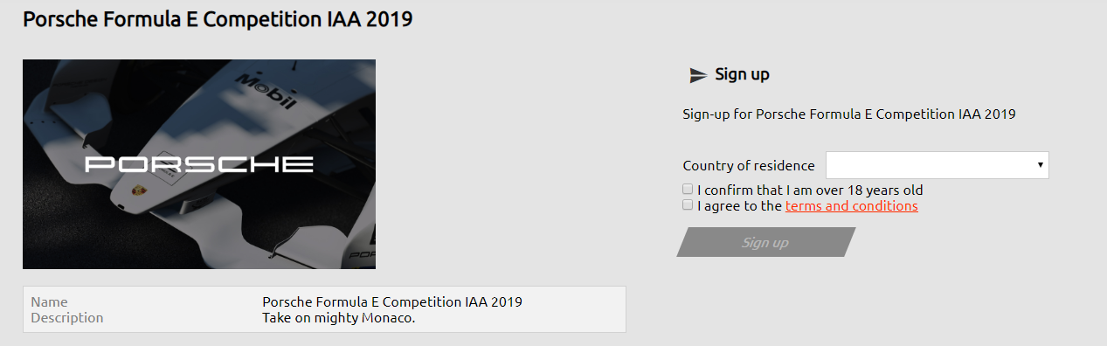The width and height of the screenshot is (1107, 346).
Task: Click the Formula E car competition image
Action: [x=199, y=163]
